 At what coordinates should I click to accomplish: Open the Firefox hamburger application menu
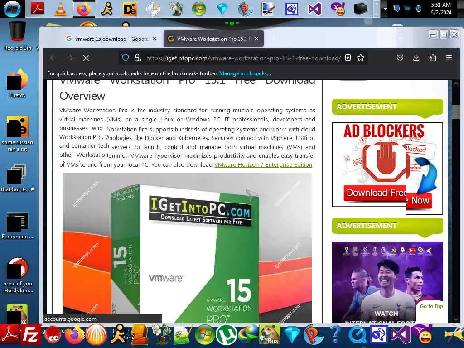449,58
